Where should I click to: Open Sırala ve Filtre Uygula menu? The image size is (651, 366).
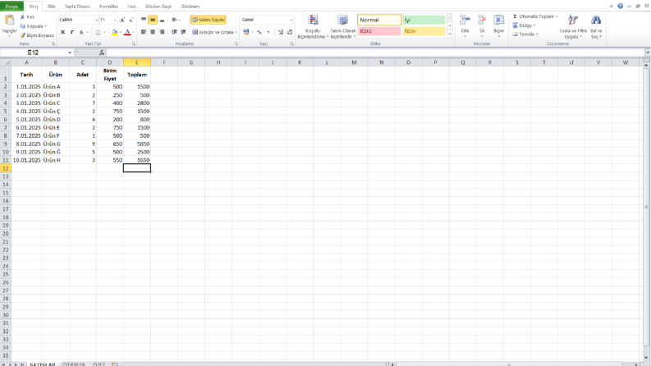tap(573, 27)
